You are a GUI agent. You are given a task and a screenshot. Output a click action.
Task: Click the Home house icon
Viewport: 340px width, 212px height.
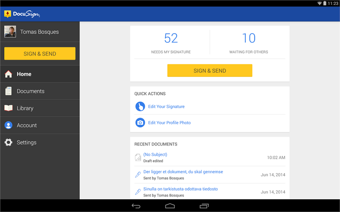pyautogui.click(x=9, y=74)
